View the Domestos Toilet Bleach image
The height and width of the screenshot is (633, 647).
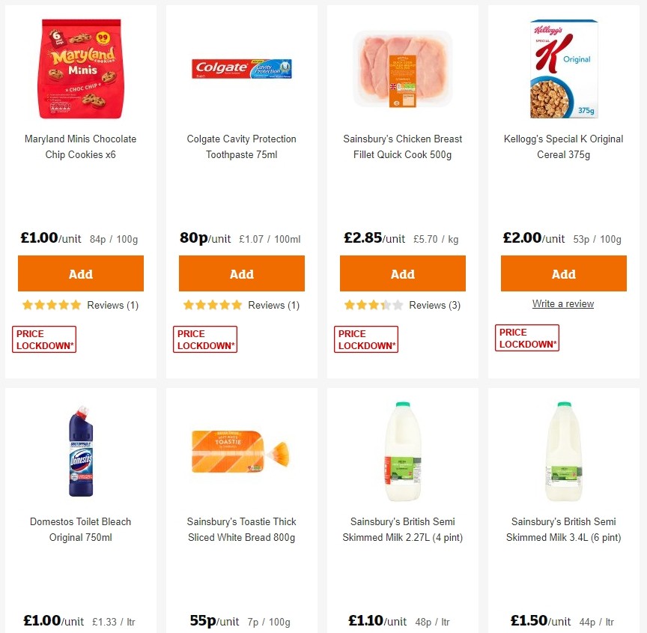tap(80, 449)
